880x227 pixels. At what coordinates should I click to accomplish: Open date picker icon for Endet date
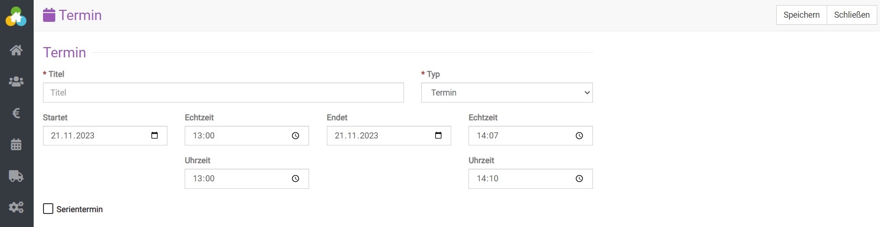[439, 136]
